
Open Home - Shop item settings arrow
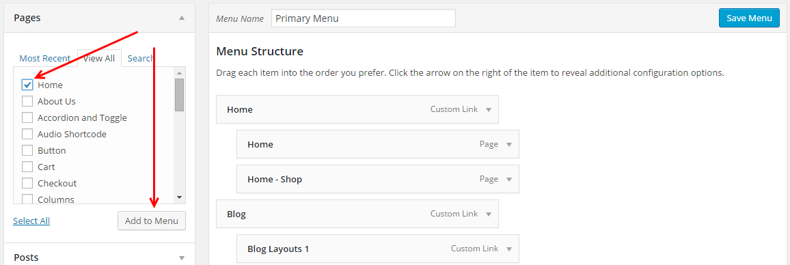point(509,180)
